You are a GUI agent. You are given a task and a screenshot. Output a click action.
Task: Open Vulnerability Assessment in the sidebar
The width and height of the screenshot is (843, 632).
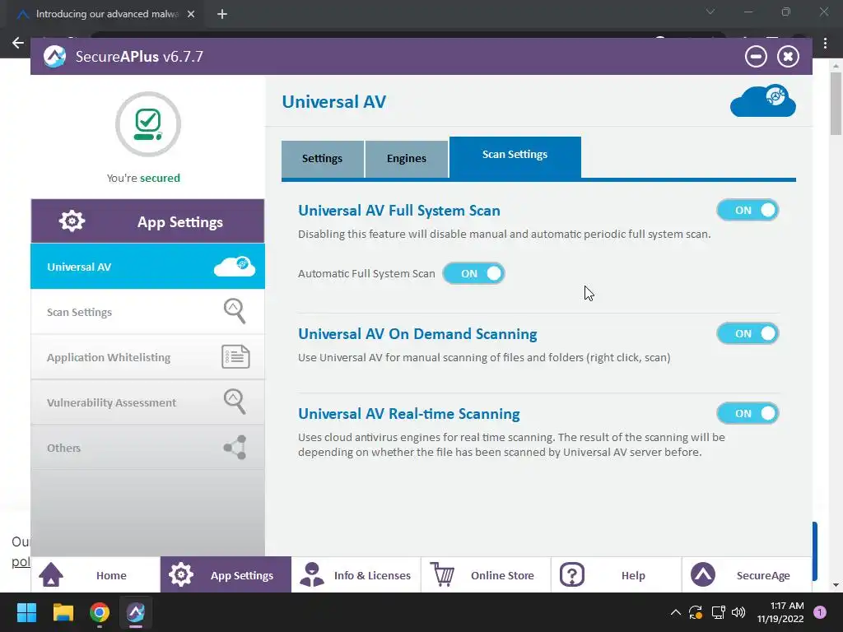148,402
